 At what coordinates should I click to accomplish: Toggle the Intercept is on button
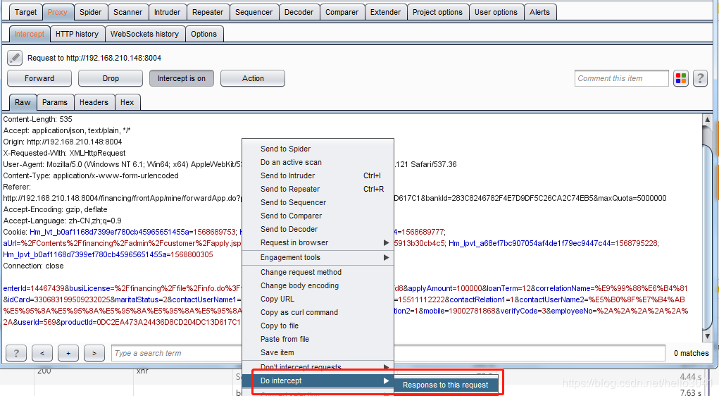182,78
